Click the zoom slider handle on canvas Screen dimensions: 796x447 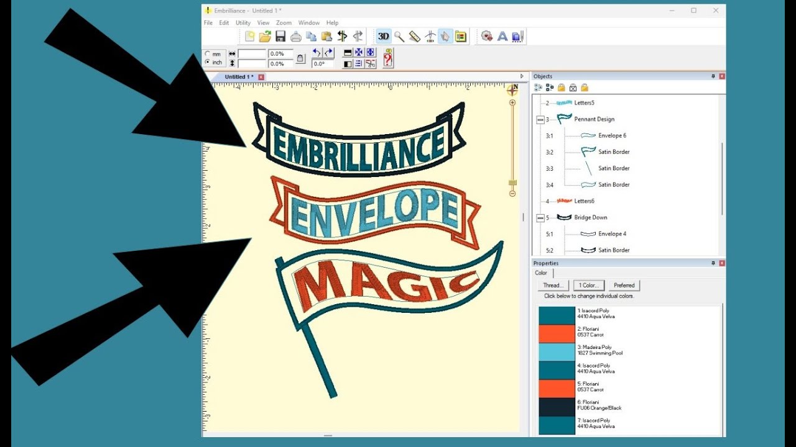click(512, 183)
